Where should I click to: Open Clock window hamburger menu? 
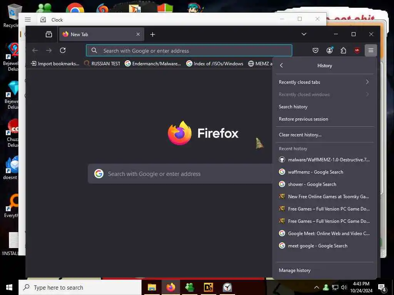(28, 20)
